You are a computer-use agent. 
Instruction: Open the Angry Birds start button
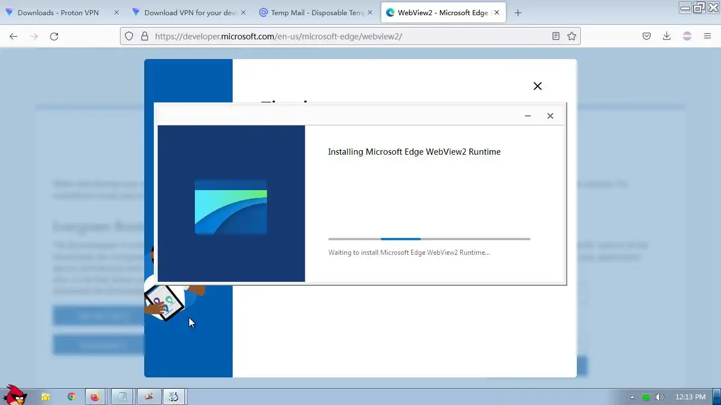[15, 395]
